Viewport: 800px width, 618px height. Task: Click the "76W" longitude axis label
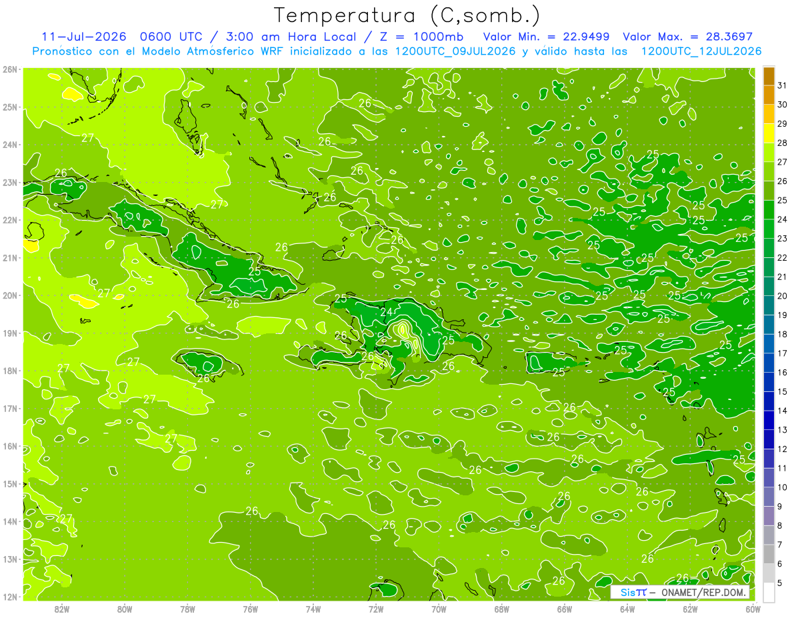[250, 609]
